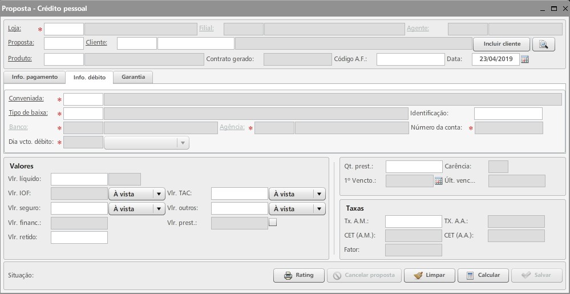Click the greyed Cancelar proposta button
This screenshot has width=570, height=294.
pos(364,275)
